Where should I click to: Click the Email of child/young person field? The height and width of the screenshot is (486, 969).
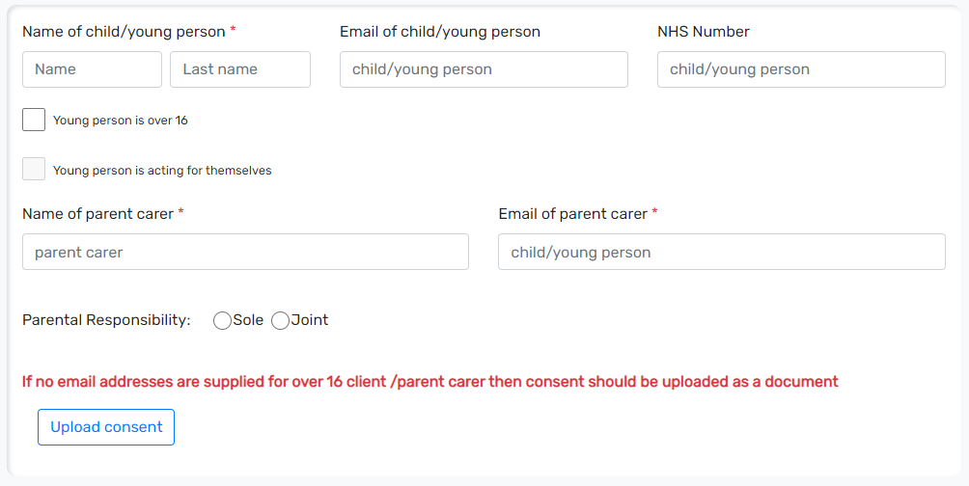pos(484,69)
